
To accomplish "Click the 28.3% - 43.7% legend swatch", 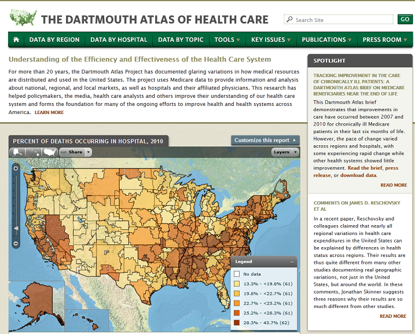I will pos(237,322).
